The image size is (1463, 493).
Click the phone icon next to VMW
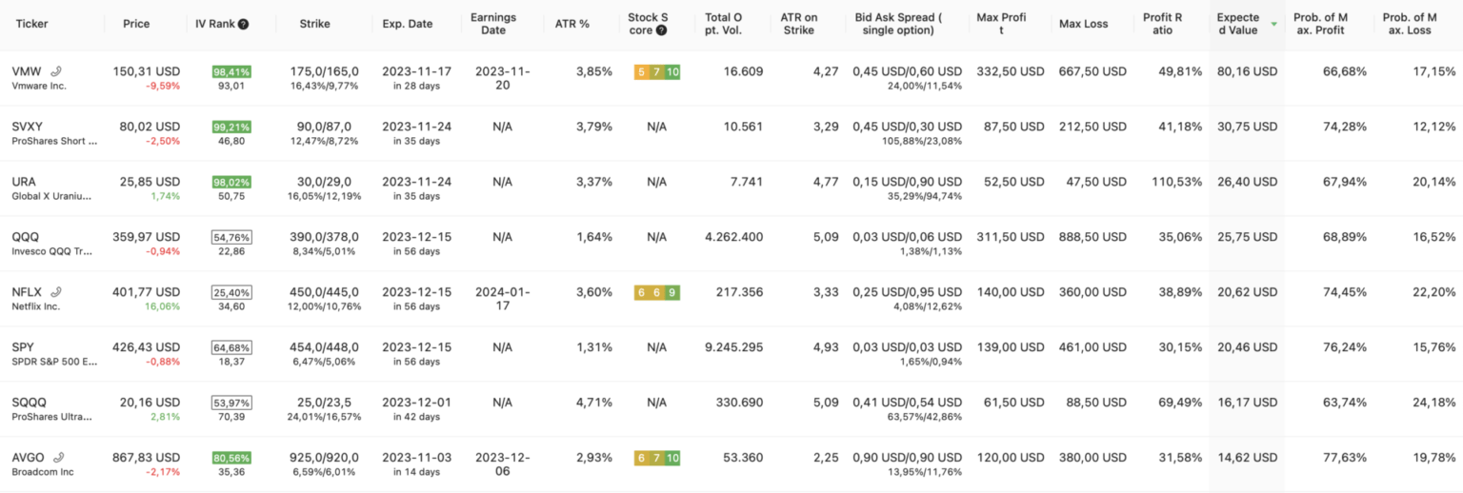(56, 71)
